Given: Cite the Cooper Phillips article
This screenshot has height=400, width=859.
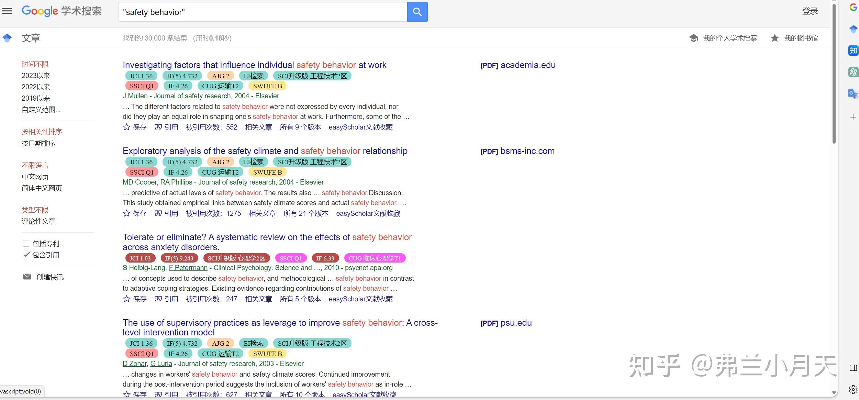Looking at the screenshot, I should click(x=166, y=213).
